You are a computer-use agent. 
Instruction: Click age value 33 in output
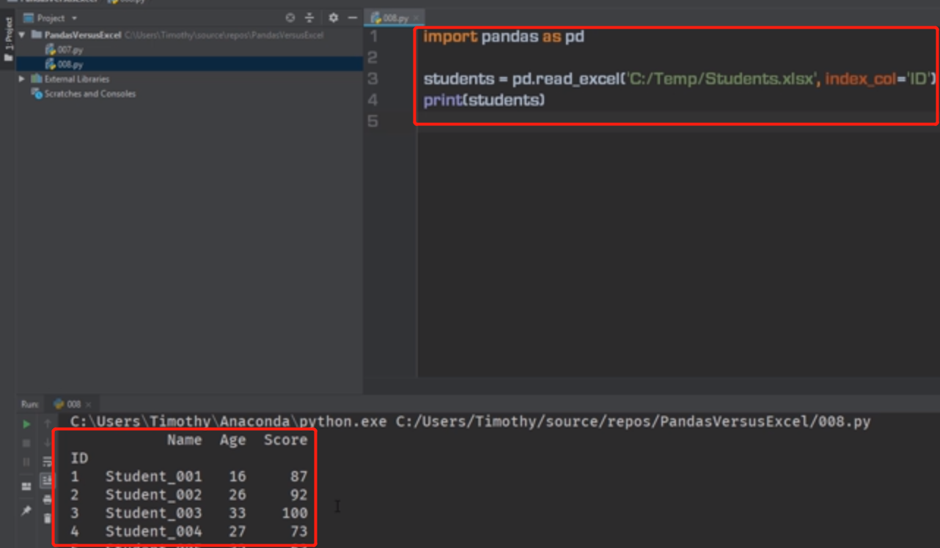[x=238, y=513]
